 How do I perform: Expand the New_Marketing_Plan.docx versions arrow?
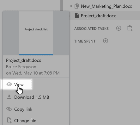tap(71, 6)
